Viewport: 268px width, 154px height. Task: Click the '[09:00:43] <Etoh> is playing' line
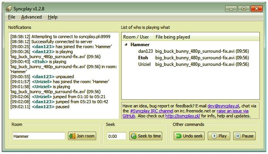coord(38,62)
